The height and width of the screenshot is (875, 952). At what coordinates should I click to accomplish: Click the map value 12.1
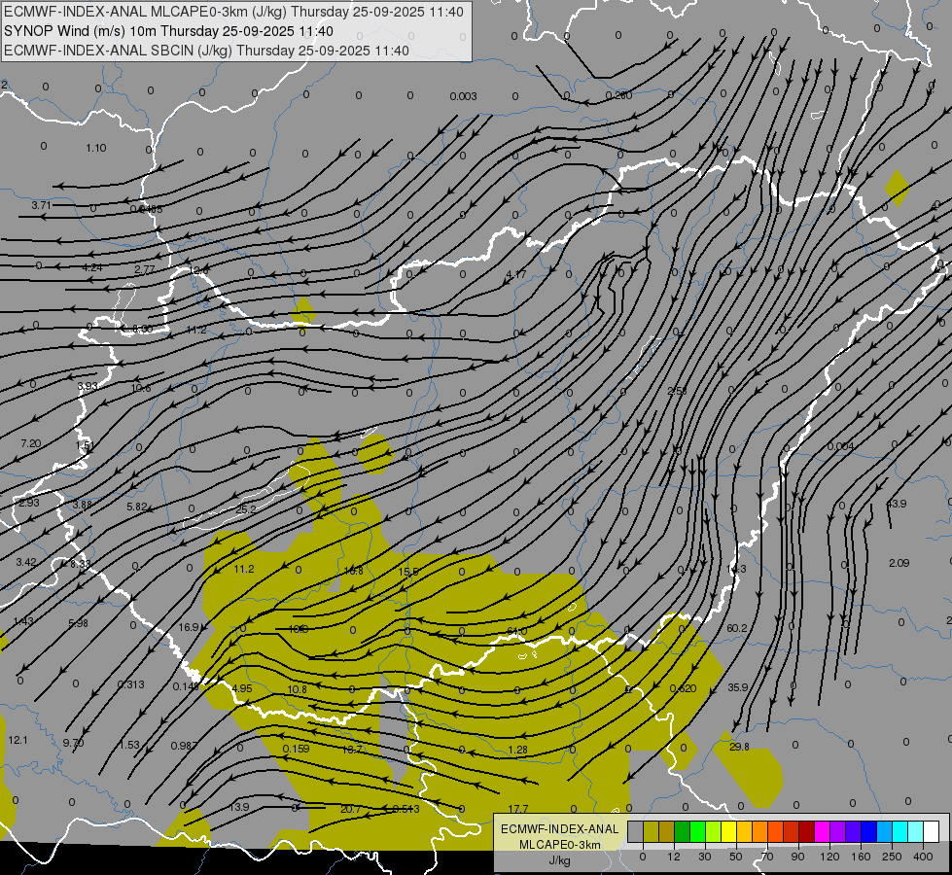[18, 740]
